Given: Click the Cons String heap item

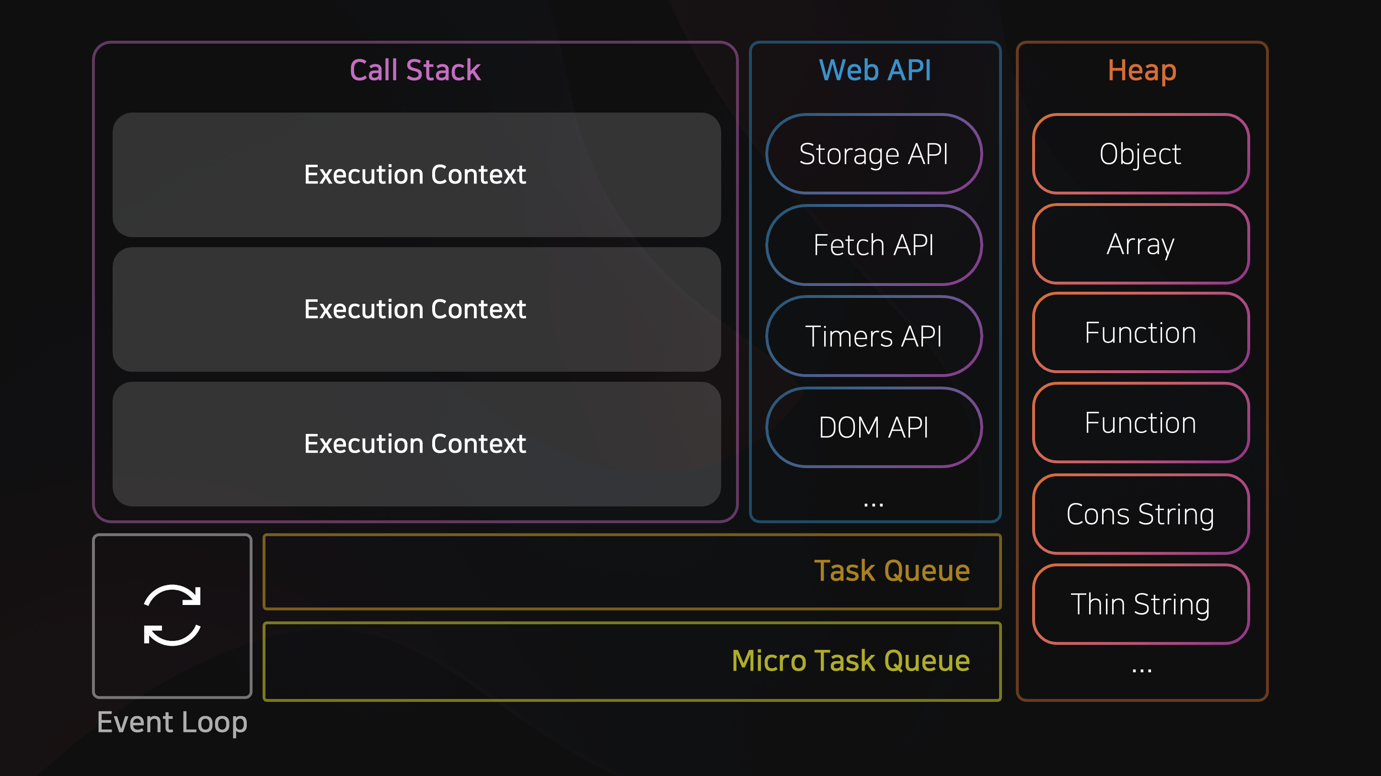Looking at the screenshot, I should 1141,514.
